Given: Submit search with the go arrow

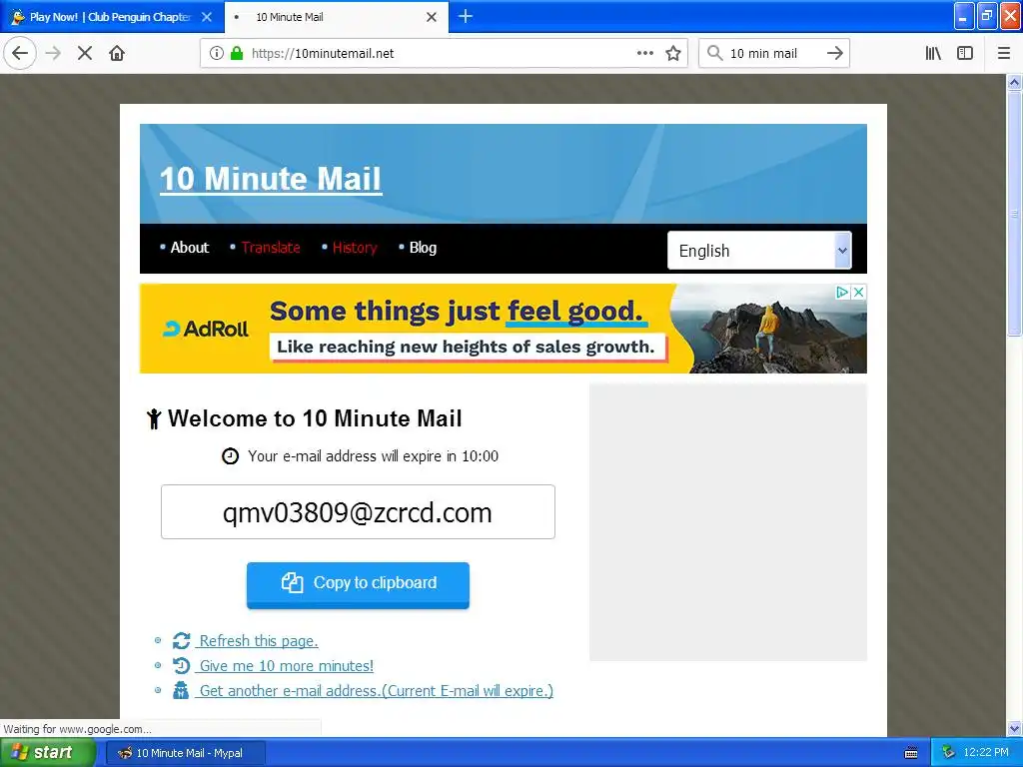Looking at the screenshot, I should [835, 53].
